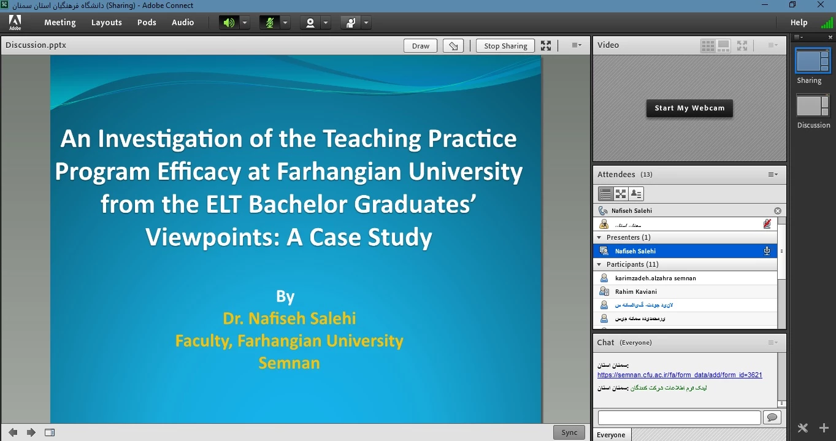
Task: Click the raise hand status icon
Action: [x=350, y=23]
